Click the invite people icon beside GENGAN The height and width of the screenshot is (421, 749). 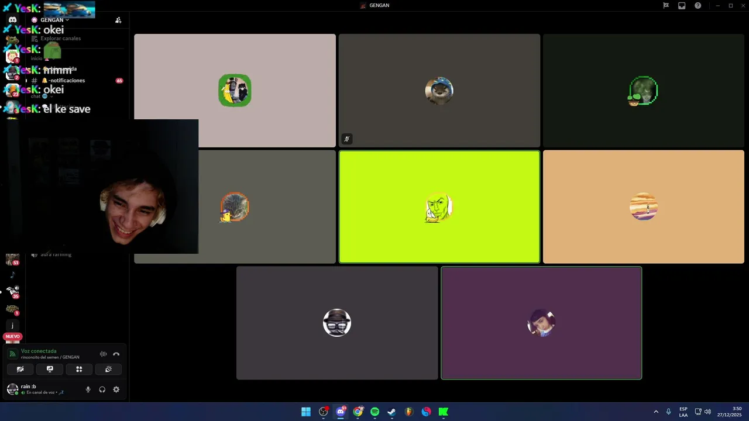pos(118,20)
